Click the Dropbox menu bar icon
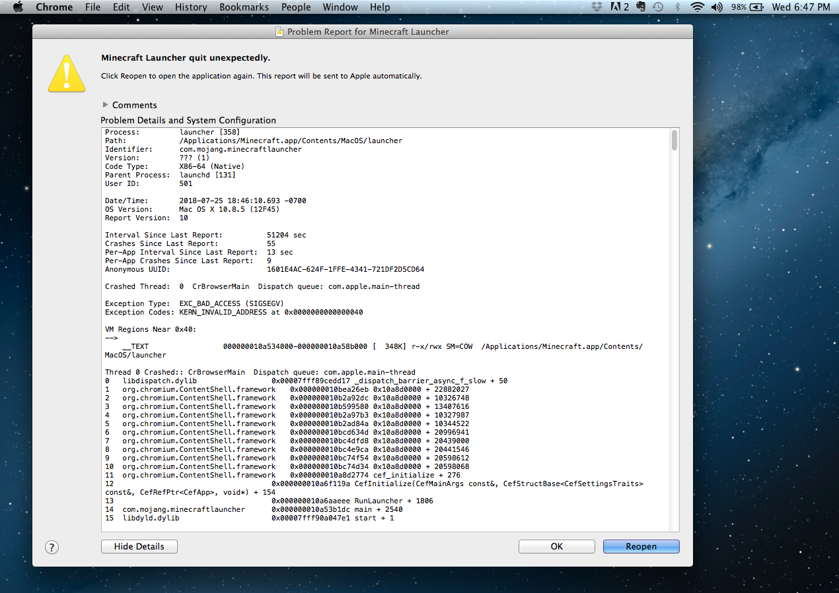 point(597,7)
